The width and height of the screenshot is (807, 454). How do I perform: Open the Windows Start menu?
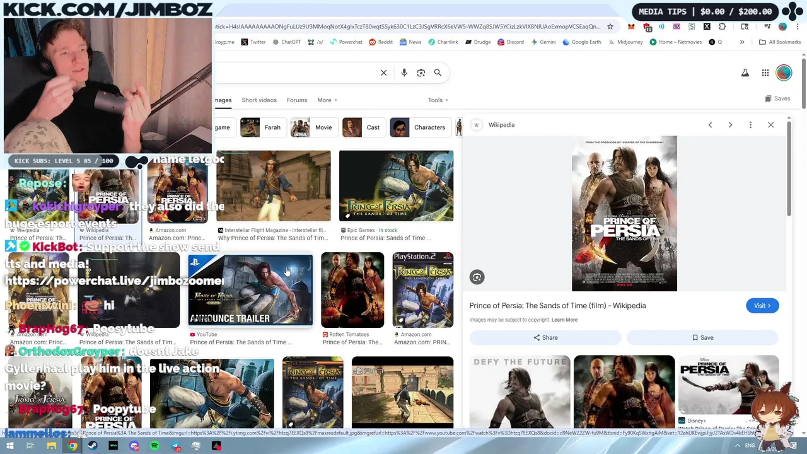pos(9,446)
